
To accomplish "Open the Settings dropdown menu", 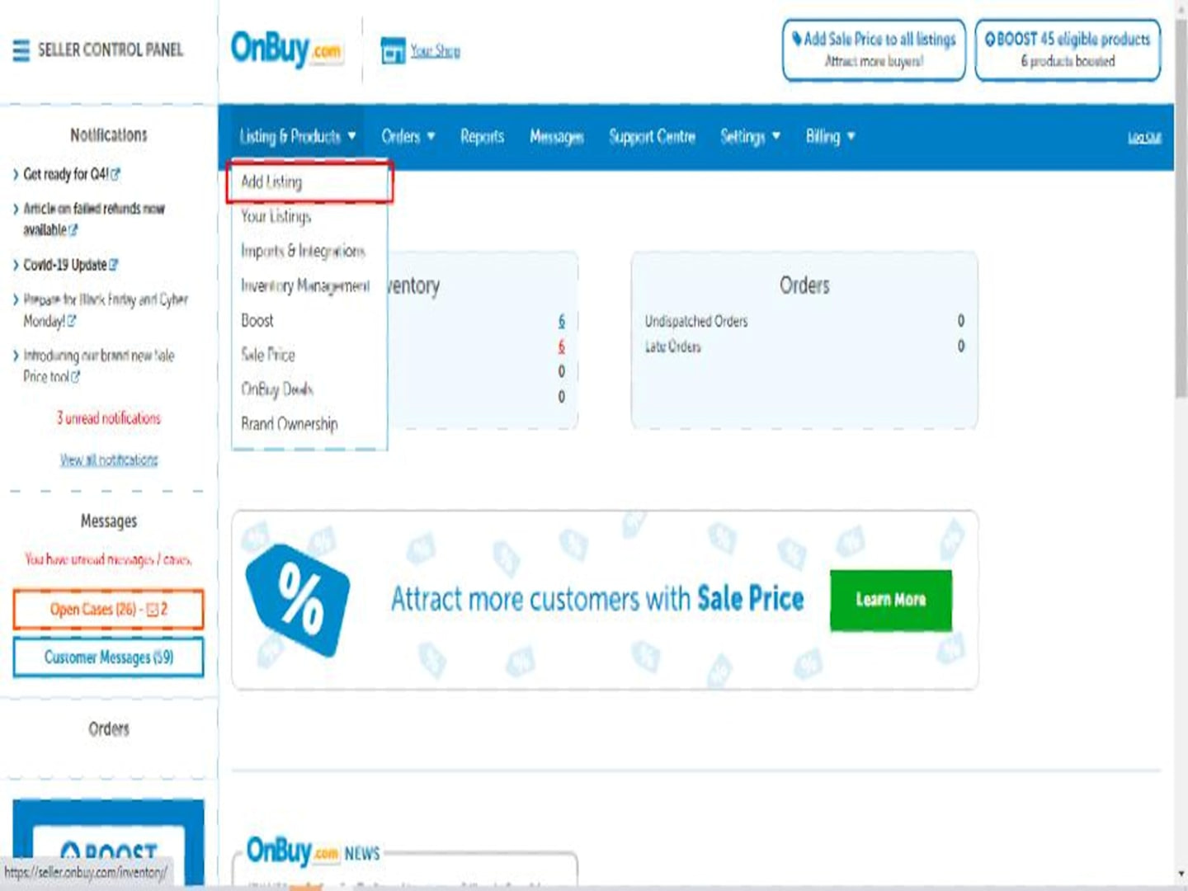I will [x=750, y=136].
